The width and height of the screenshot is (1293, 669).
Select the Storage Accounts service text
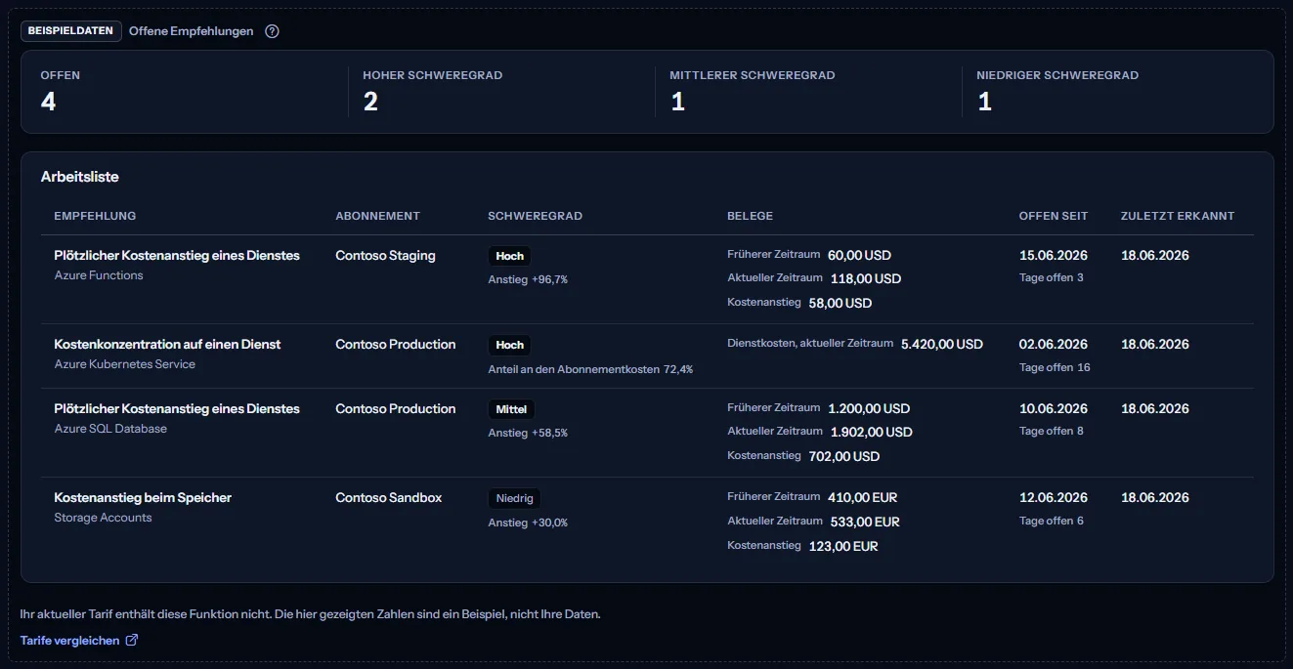[103, 518]
